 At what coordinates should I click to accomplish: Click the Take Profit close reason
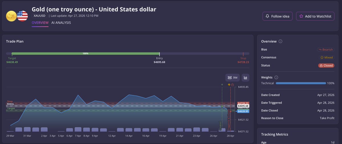[x=327, y=118]
